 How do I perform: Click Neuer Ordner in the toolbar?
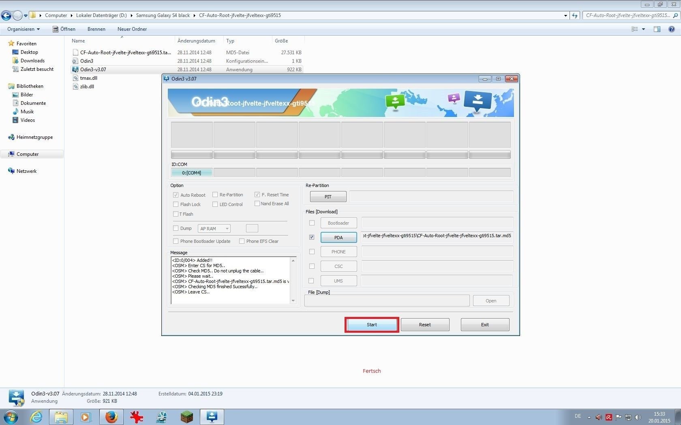[x=132, y=29]
